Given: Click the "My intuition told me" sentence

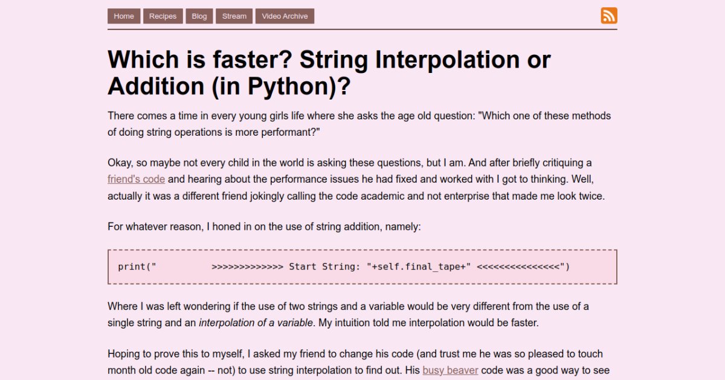Looking at the screenshot, I should pyautogui.click(x=428, y=323).
